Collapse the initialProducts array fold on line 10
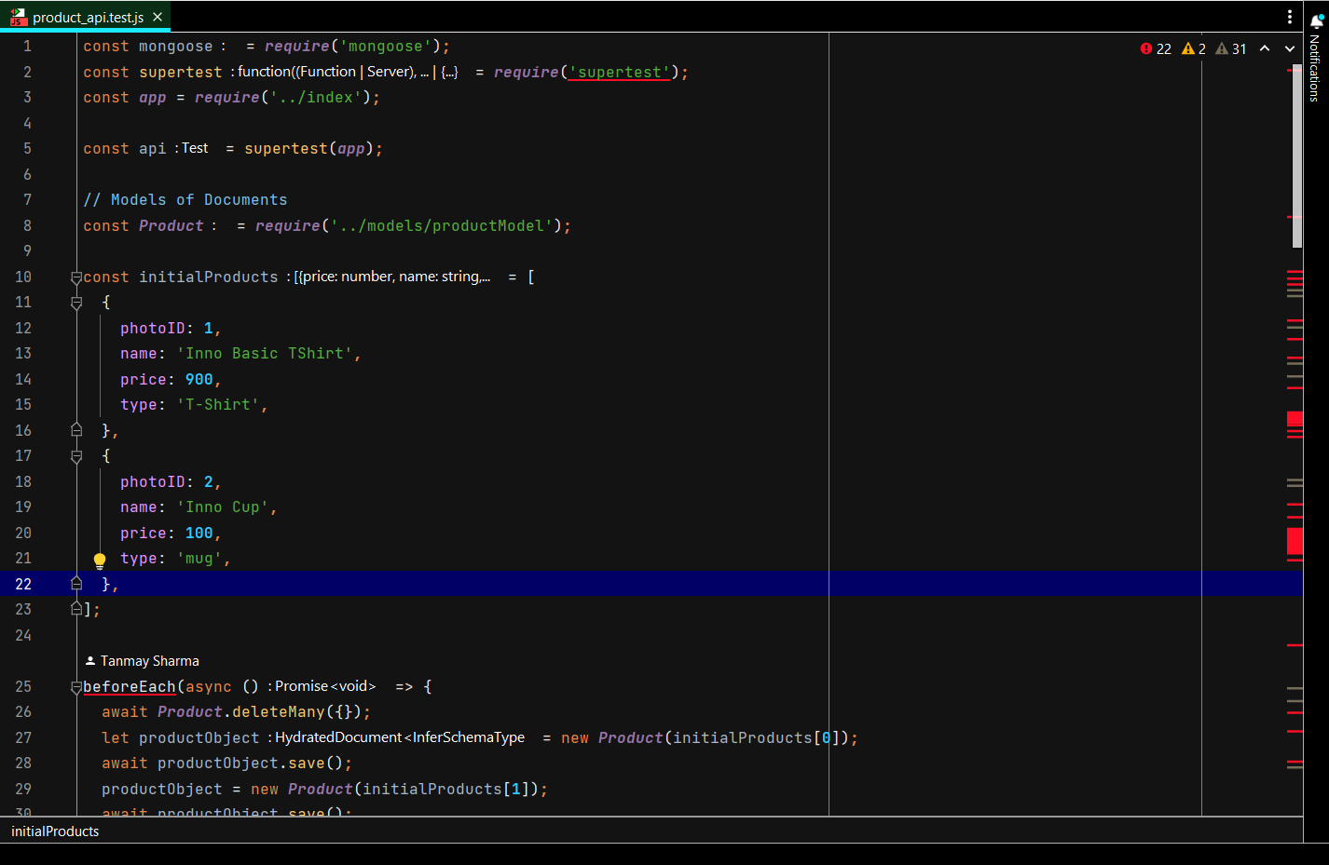Screen dimensions: 1329x865 click(76, 277)
